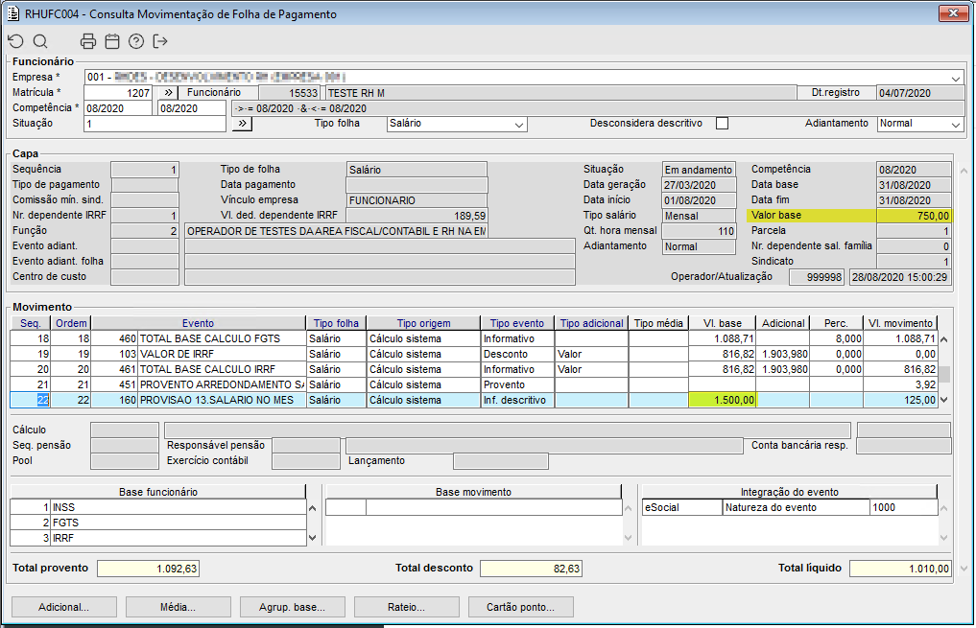The image size is (976, 628).
Task: Click the Cartão ponto... button
Action: 521,607
